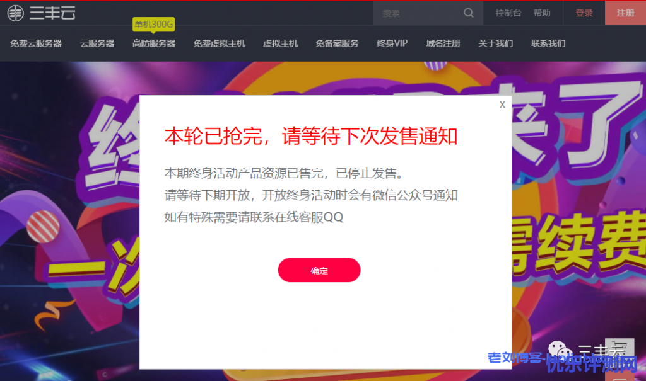The height and width of the screenshot is (381, 646).
Task: Select 虚拟主机 menu item
Action: (x=280, y=43)
